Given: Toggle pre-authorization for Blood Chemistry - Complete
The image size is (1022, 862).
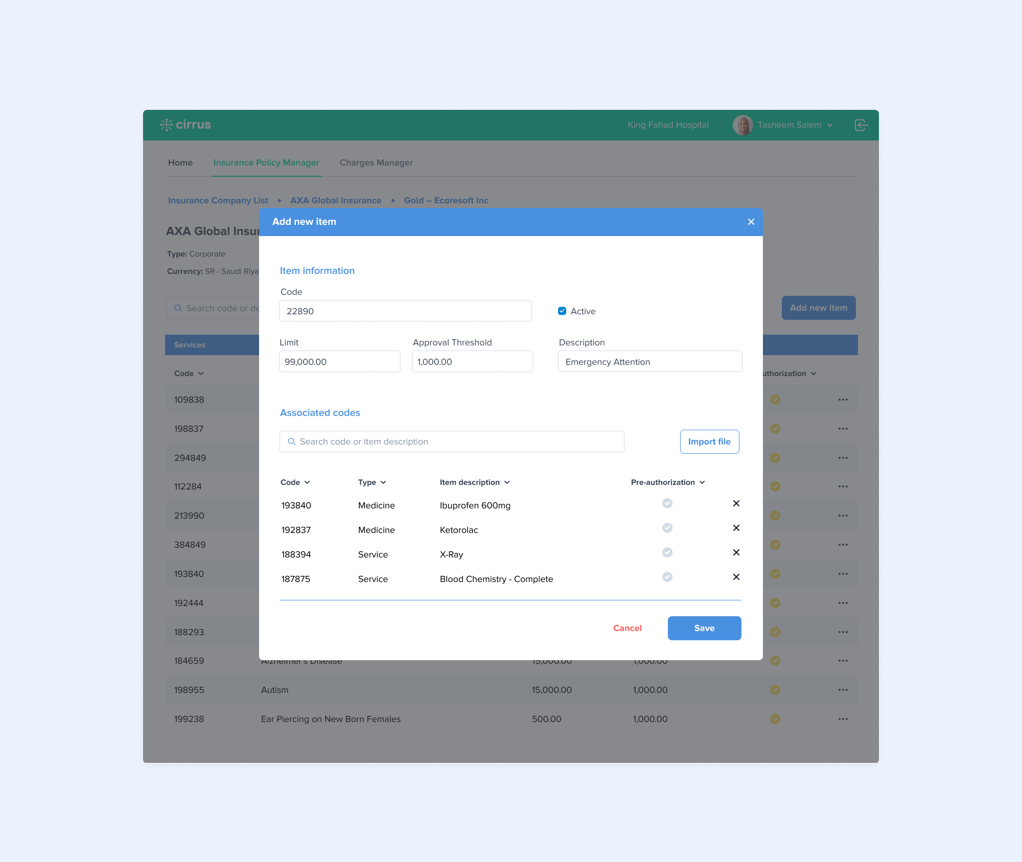Looking at the screenshot, I should (x=667, y=577).
